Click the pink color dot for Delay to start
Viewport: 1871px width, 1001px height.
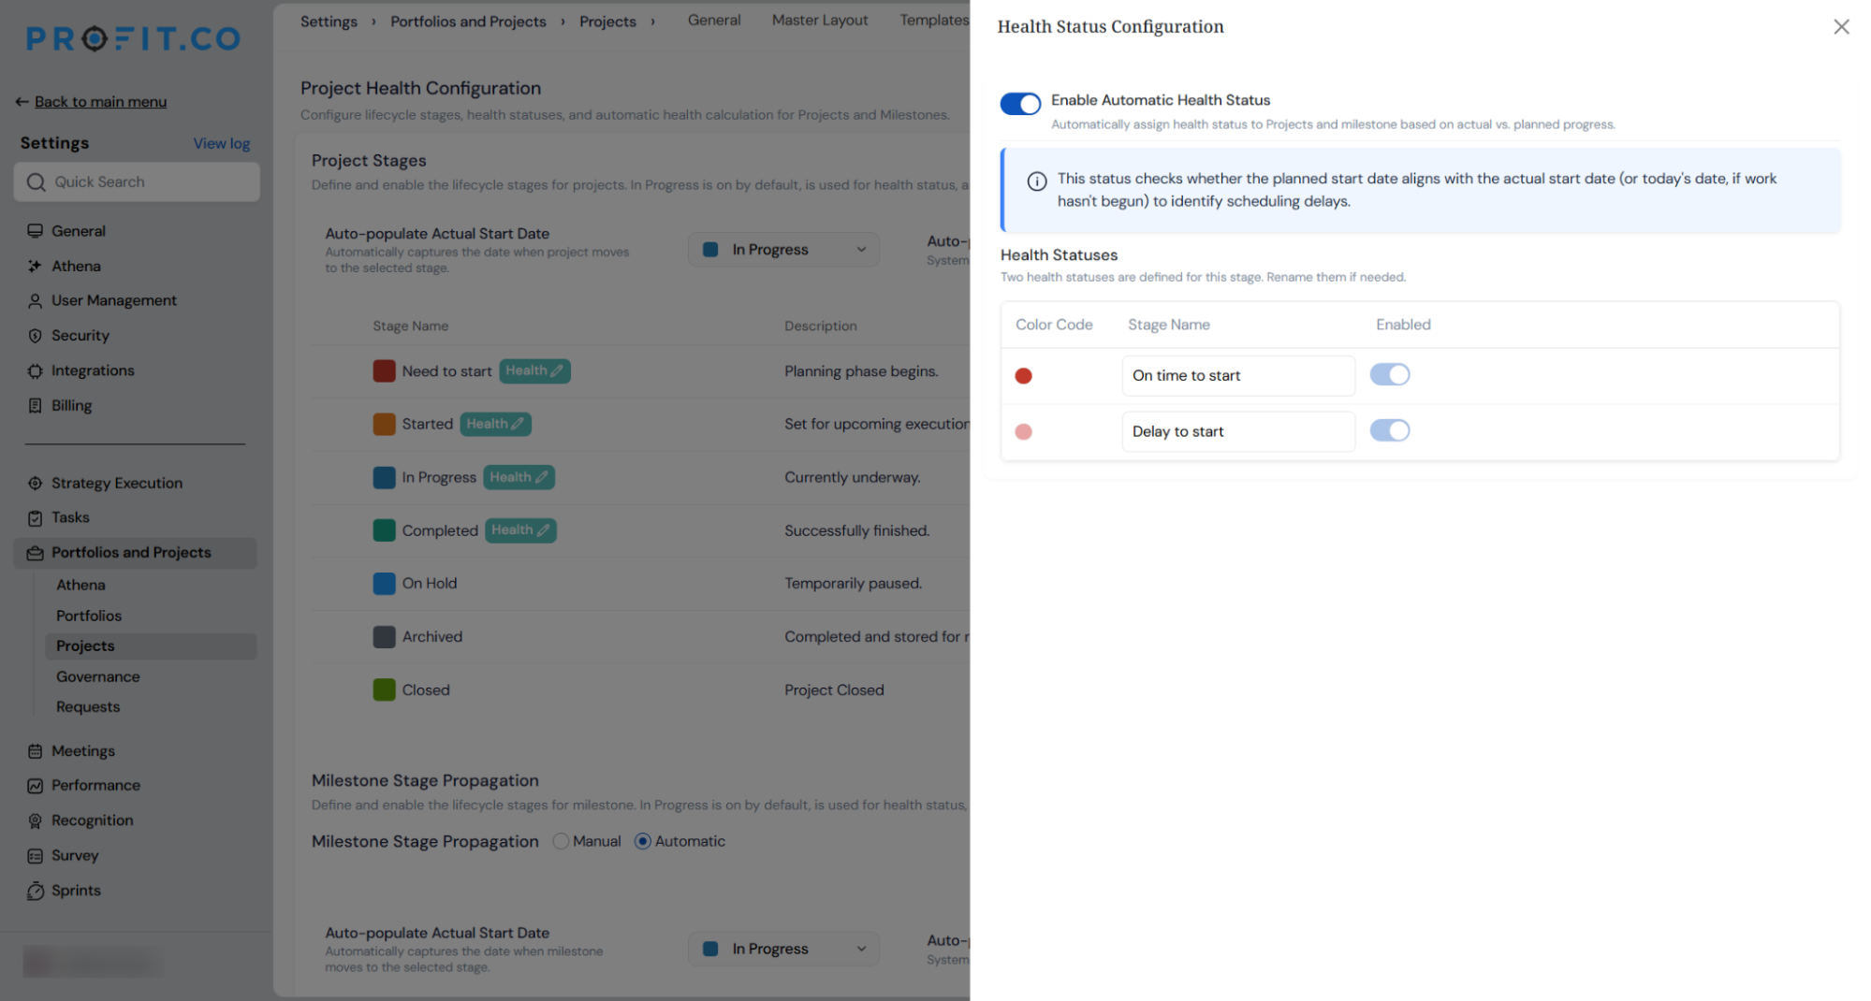coord(1024,432)
